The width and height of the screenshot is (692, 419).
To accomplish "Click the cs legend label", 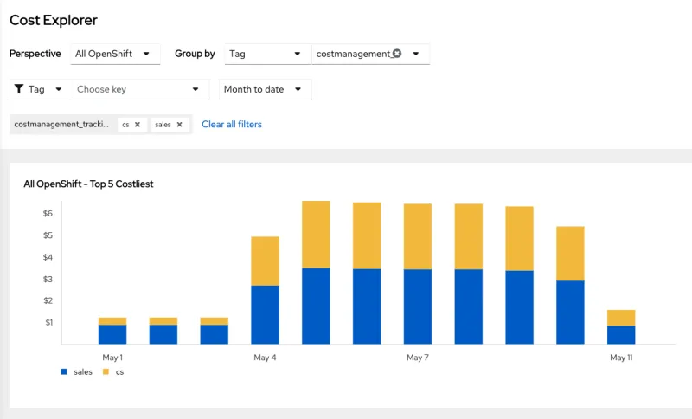I will (x=119, y=371).
